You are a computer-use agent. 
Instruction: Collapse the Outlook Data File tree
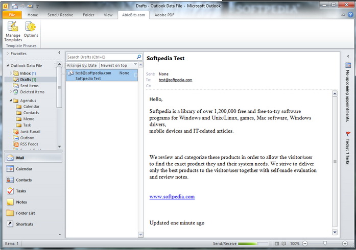coord(8,66)
